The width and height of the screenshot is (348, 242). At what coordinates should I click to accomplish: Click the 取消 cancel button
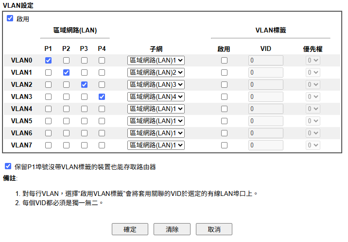[214, 229]
